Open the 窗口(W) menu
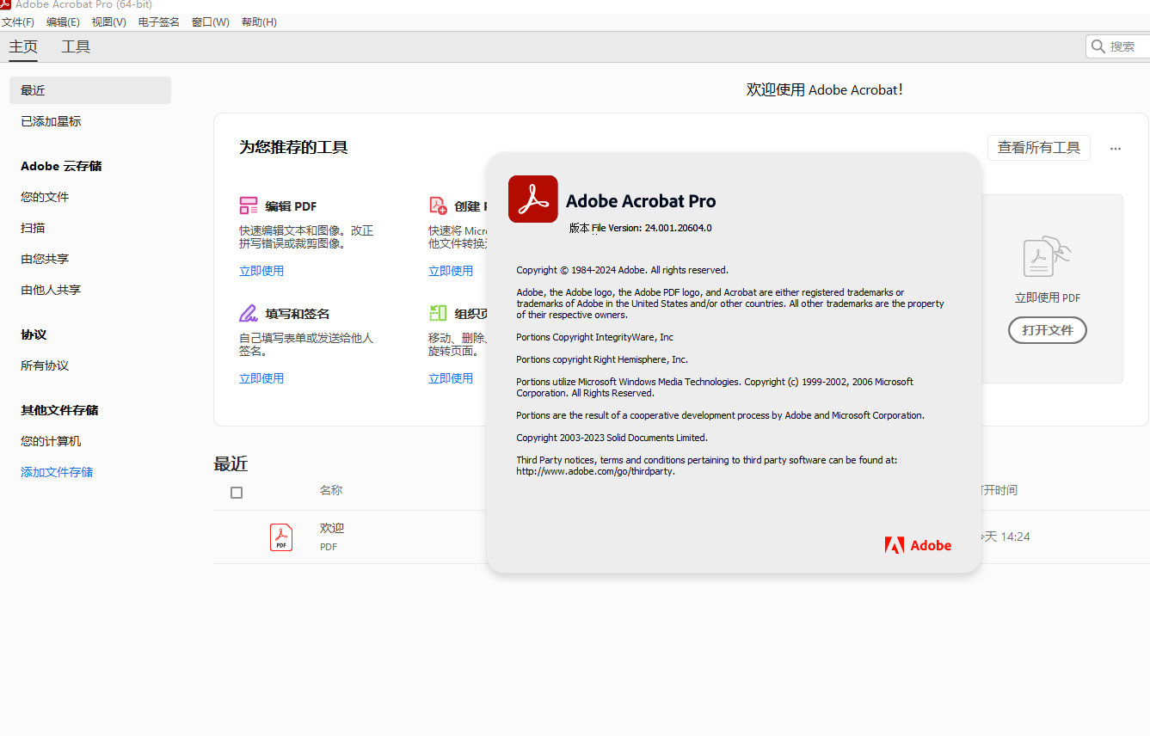The image size is (1150, 736). pyautogui.click(x=211, y=21)
